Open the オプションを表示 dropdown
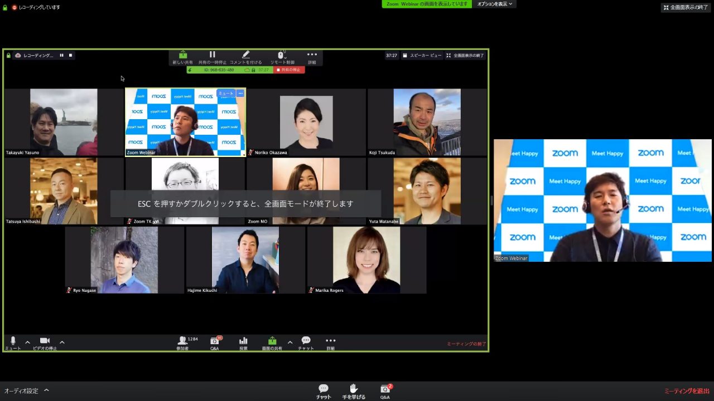Screen dimensions: 714x401 (x=494, y=4)
